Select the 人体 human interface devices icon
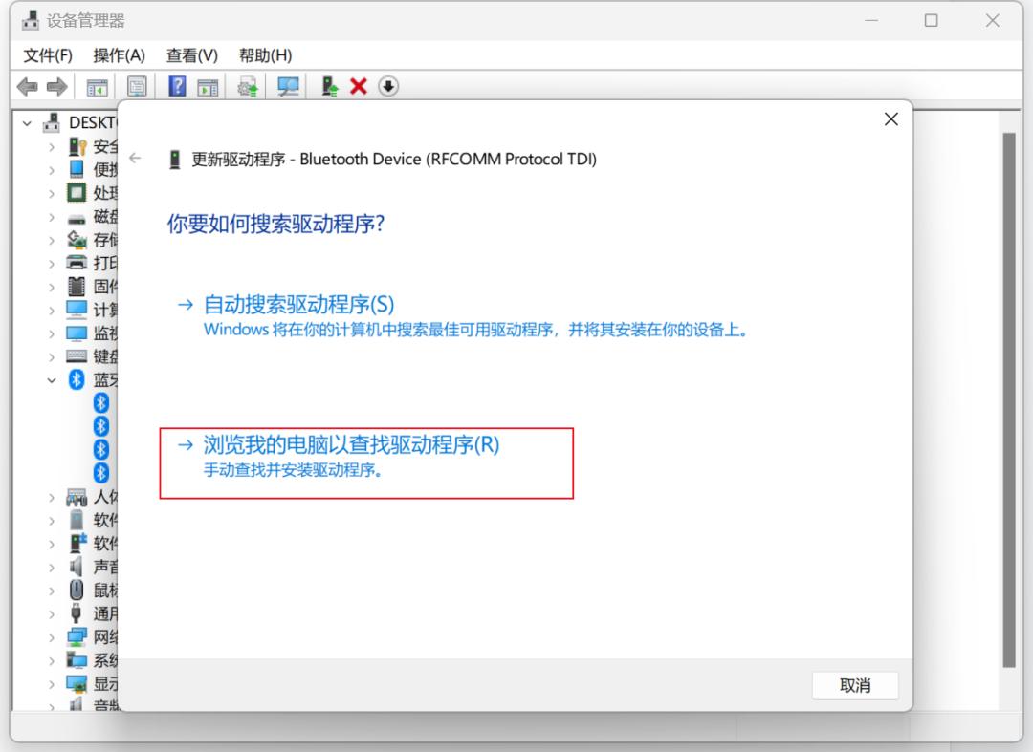Image resolution: width=1033 pixels, height=752 pixels. click(77, 498)
